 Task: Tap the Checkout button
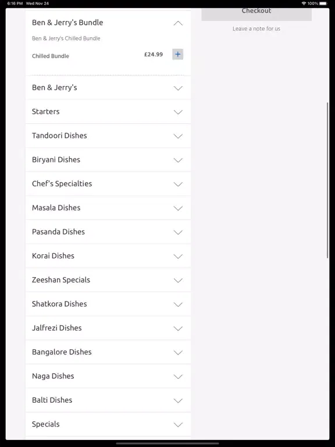[256, 14]
